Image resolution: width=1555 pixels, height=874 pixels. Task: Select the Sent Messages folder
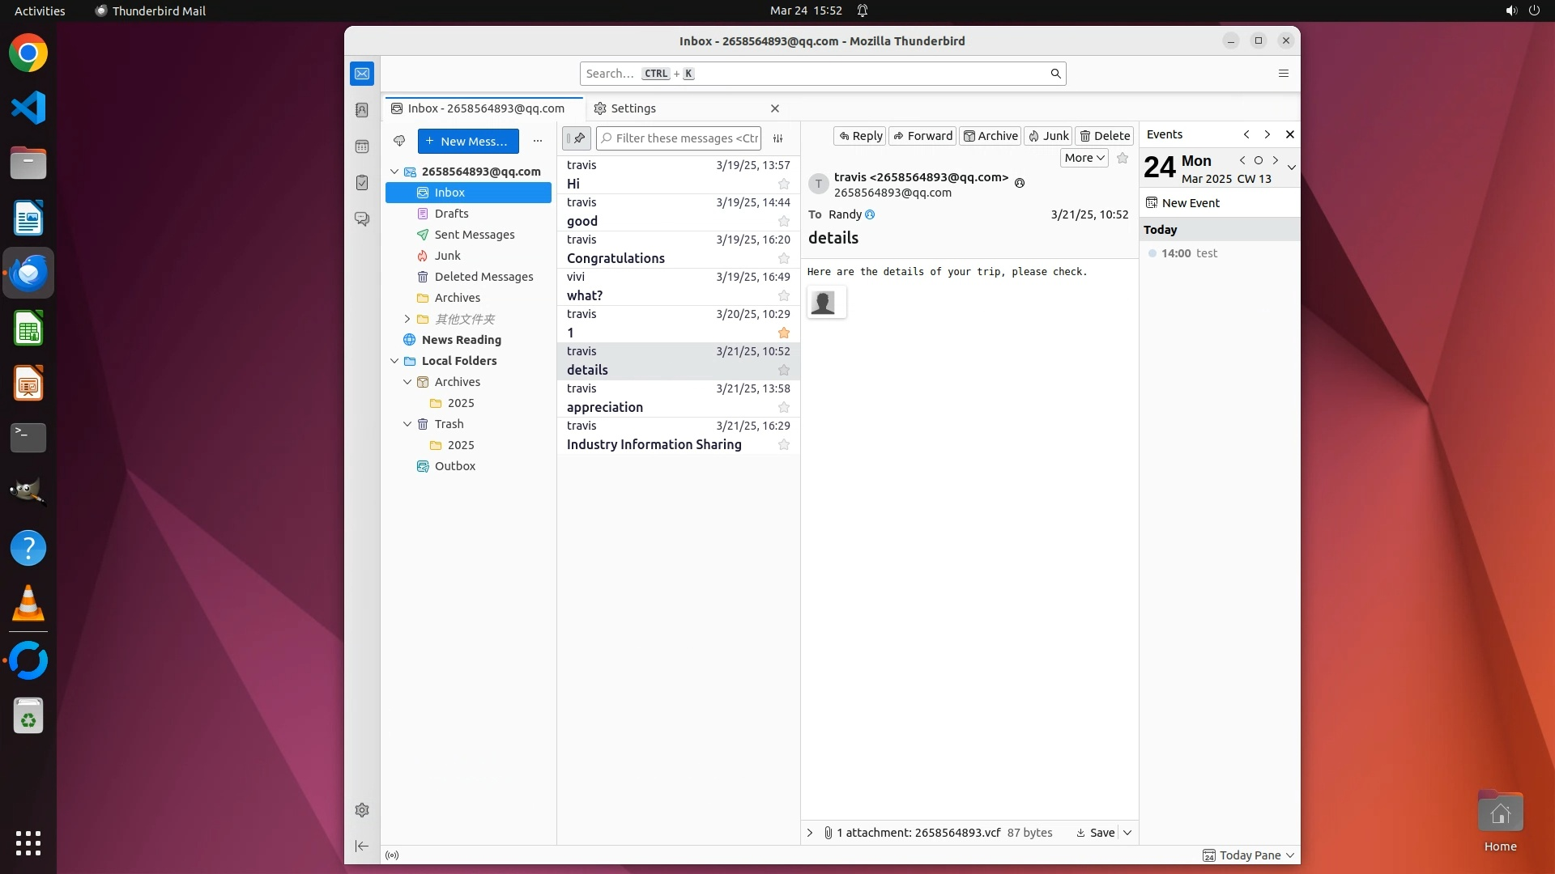coord(474,235)
